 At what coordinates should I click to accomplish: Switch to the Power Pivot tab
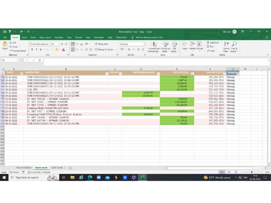(x=121, y=37)
